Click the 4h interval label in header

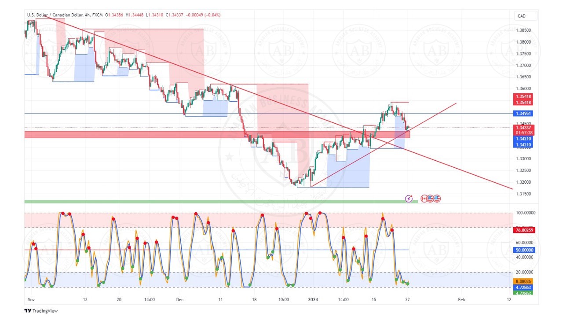point(87,15)
